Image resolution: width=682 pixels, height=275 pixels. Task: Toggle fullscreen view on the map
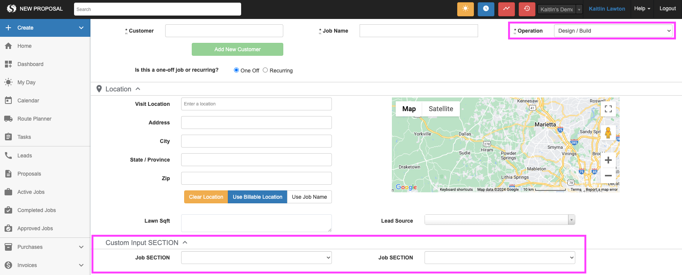point(608,109)
